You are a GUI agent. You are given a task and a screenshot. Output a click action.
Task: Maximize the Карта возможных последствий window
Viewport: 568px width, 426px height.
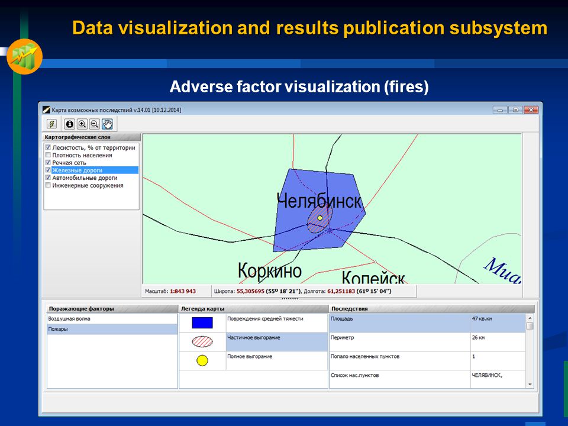point(515,110)
